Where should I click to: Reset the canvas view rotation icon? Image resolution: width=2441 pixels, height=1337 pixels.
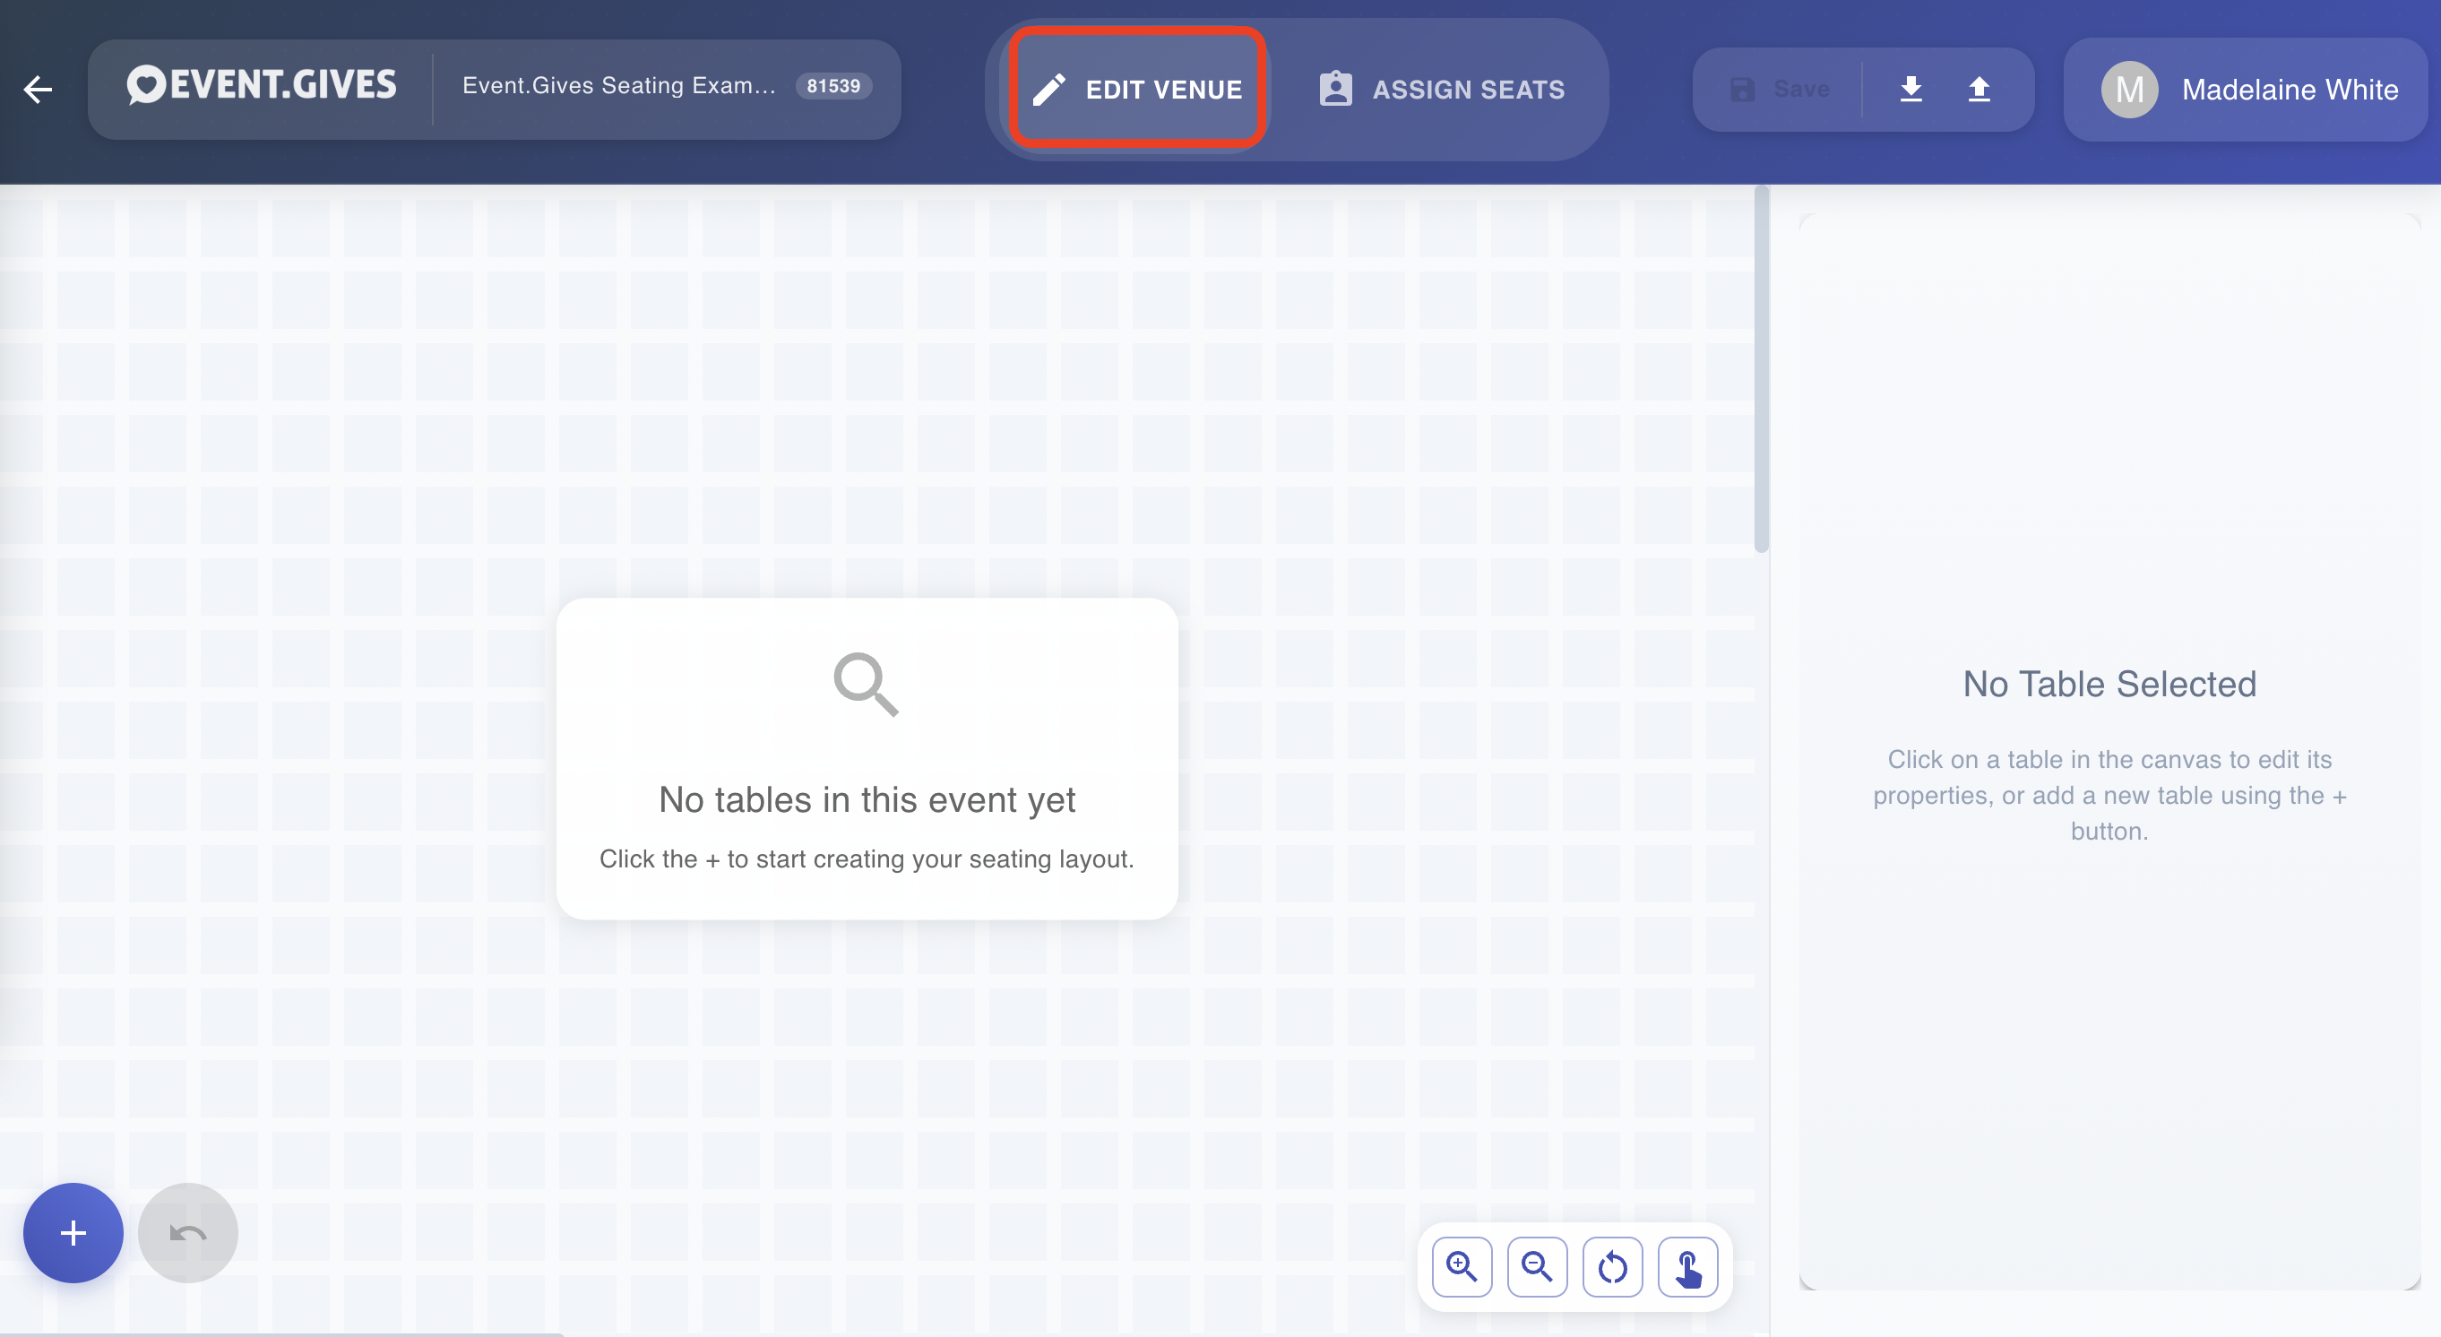(x=1612, y=1267)
